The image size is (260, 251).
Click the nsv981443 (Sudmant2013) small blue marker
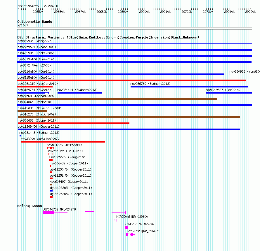pos(20,136)
